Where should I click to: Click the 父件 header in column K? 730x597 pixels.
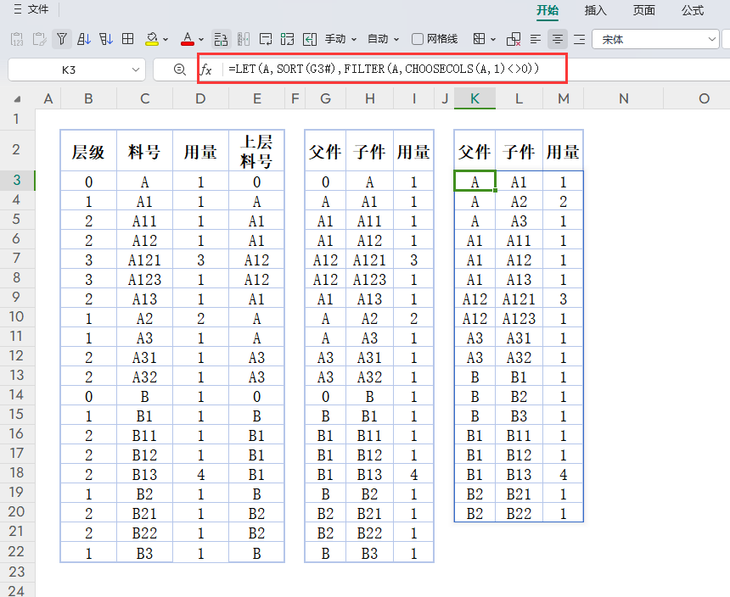coord(474,151)
